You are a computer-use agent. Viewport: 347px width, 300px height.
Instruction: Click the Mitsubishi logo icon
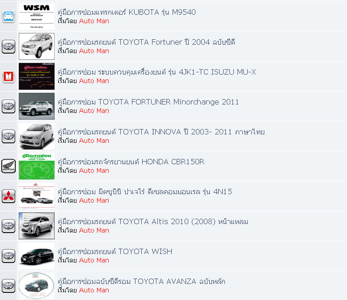(x=8, y=196)
